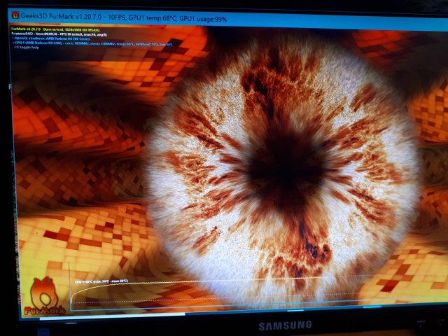Image resolution: width=448 pixels, height=336 pixels.
Task: Click the FurMark flame logo at bottom left
Action: coord(43,297)
